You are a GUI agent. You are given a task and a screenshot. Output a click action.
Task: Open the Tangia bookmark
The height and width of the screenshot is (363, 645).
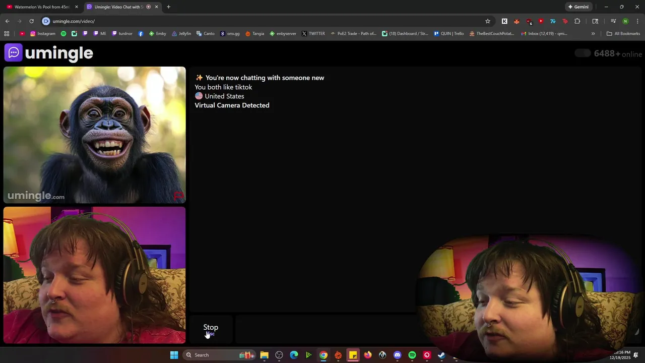tap(254, 34)
